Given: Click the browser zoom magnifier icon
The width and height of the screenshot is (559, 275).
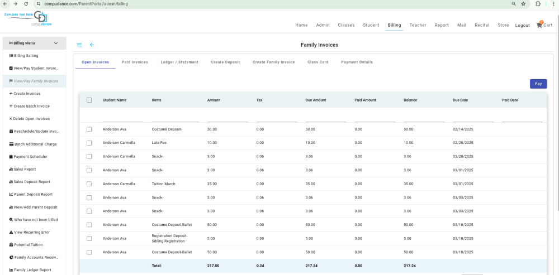Looking at the screenshot, I should pos(514,3).
